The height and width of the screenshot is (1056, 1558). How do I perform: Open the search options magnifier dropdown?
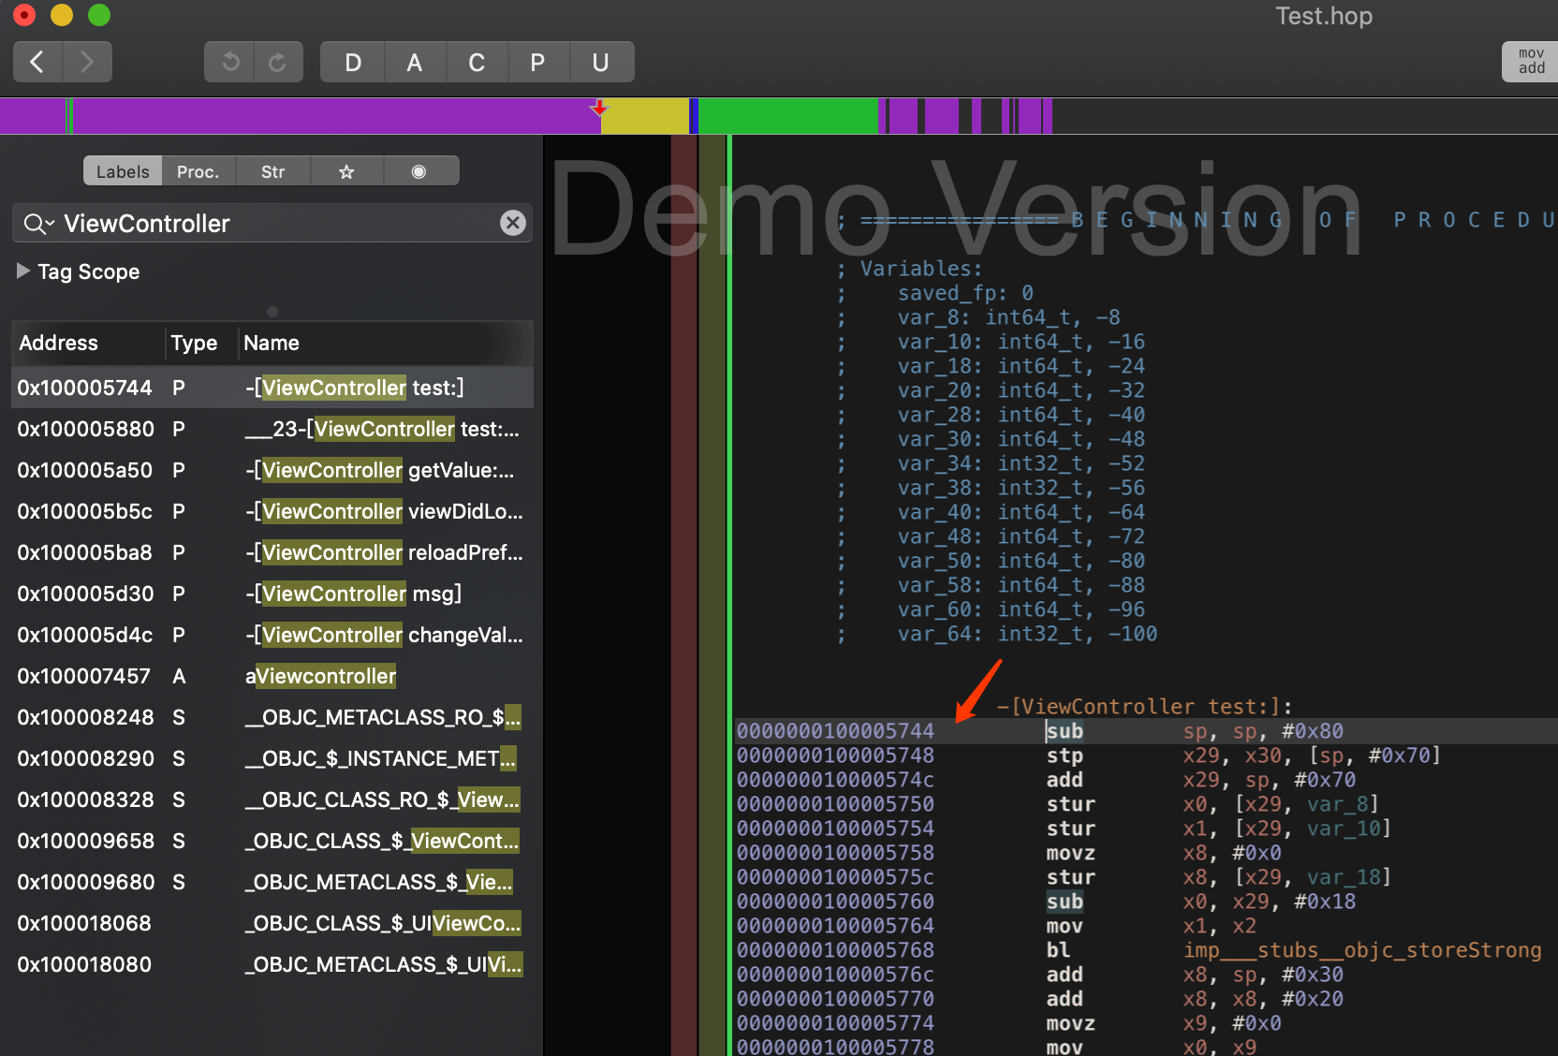point(38,224)
